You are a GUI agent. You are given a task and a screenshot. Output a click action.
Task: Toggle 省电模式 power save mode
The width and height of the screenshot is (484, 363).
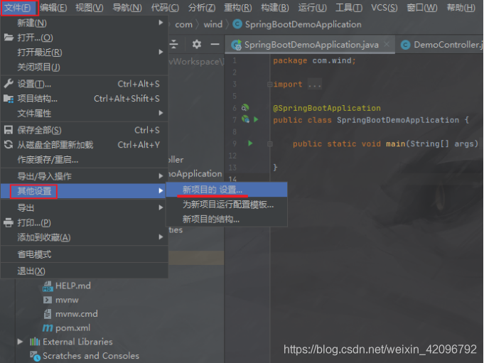point(85,254)
